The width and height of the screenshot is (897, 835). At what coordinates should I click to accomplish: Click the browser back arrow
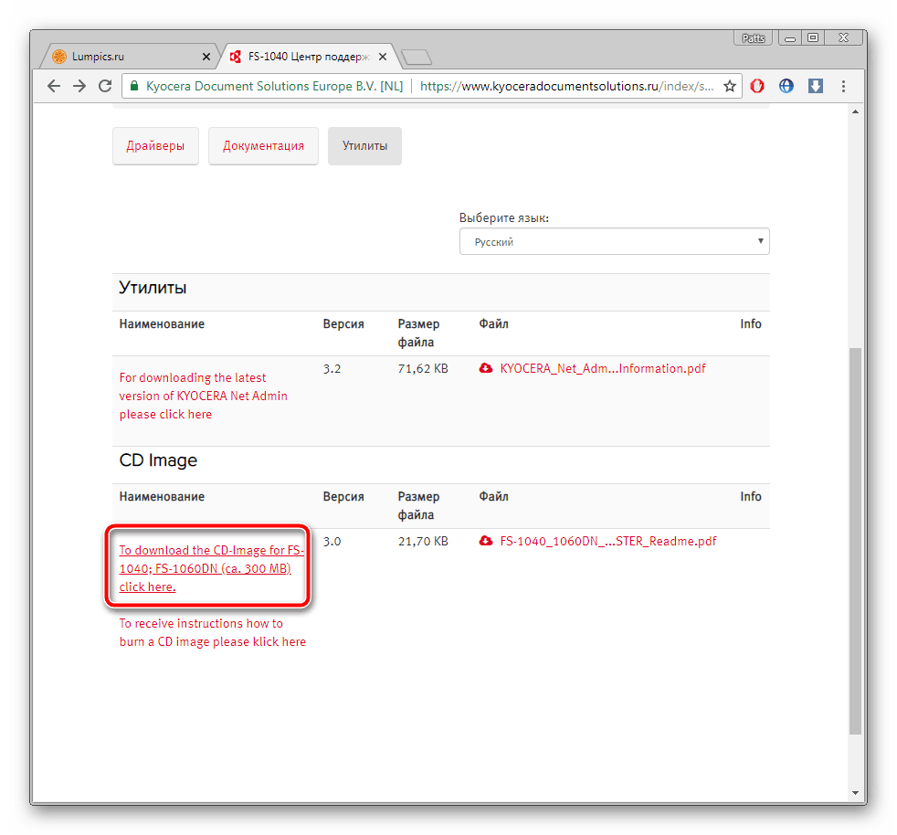point(54,86)
